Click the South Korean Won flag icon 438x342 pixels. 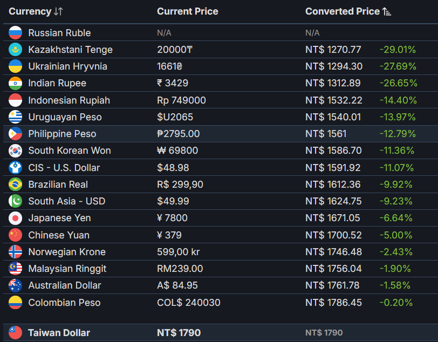click(15, 151)
